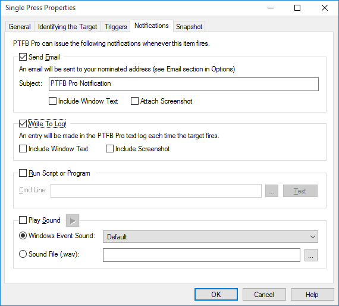Viewport: 339px width, 306px height.
Task: Open Help for this dialog
Action: pyautogui.click(x=312, y=294)
